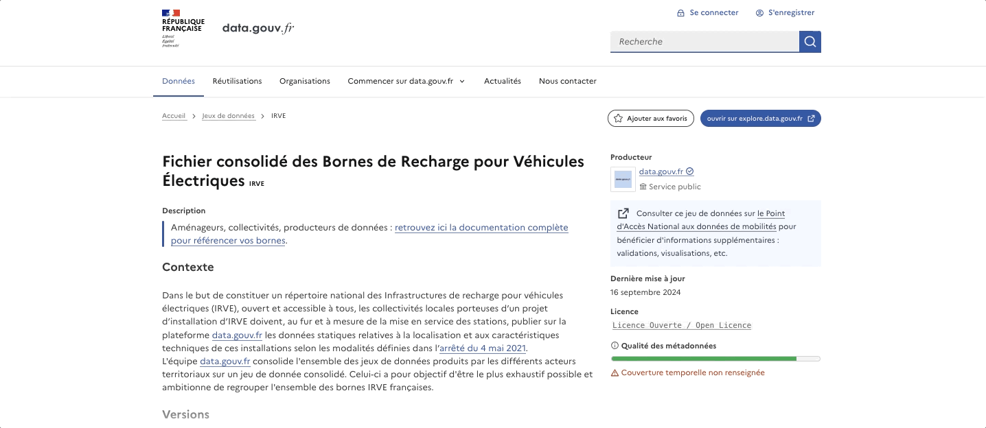Click the Versions heading
This screenshot has height=428, width=986.
pos(185,414)
